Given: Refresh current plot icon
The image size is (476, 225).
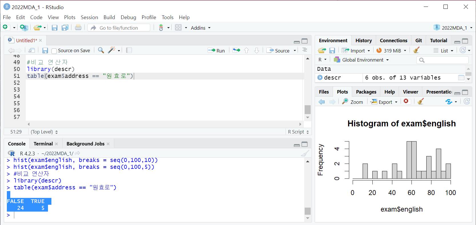Looking at the screenshot, I should [467, 101].
